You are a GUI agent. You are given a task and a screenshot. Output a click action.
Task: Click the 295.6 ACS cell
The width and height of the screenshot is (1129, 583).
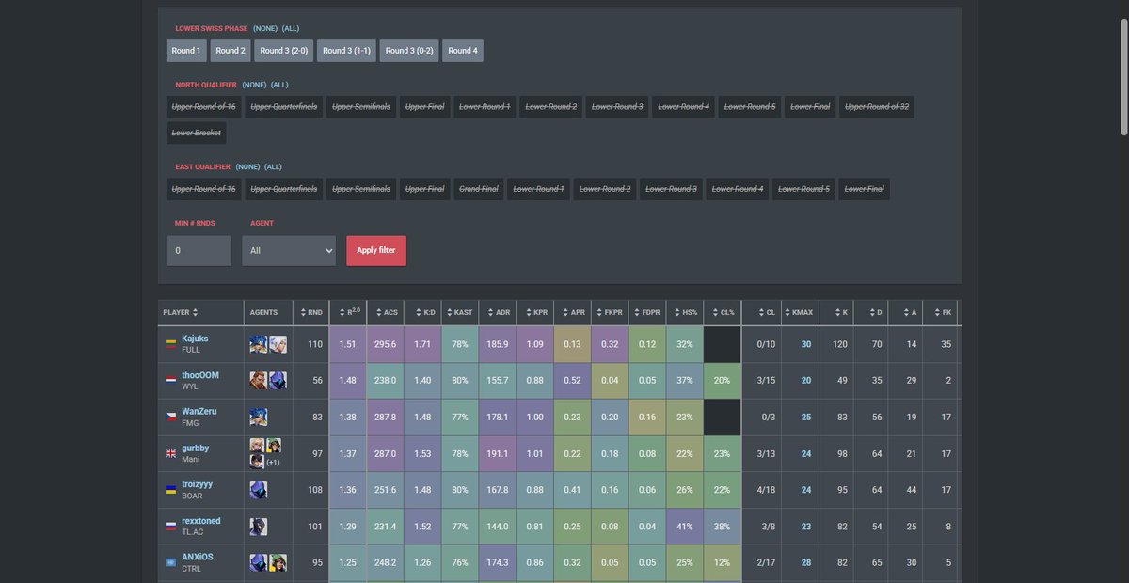385,344
